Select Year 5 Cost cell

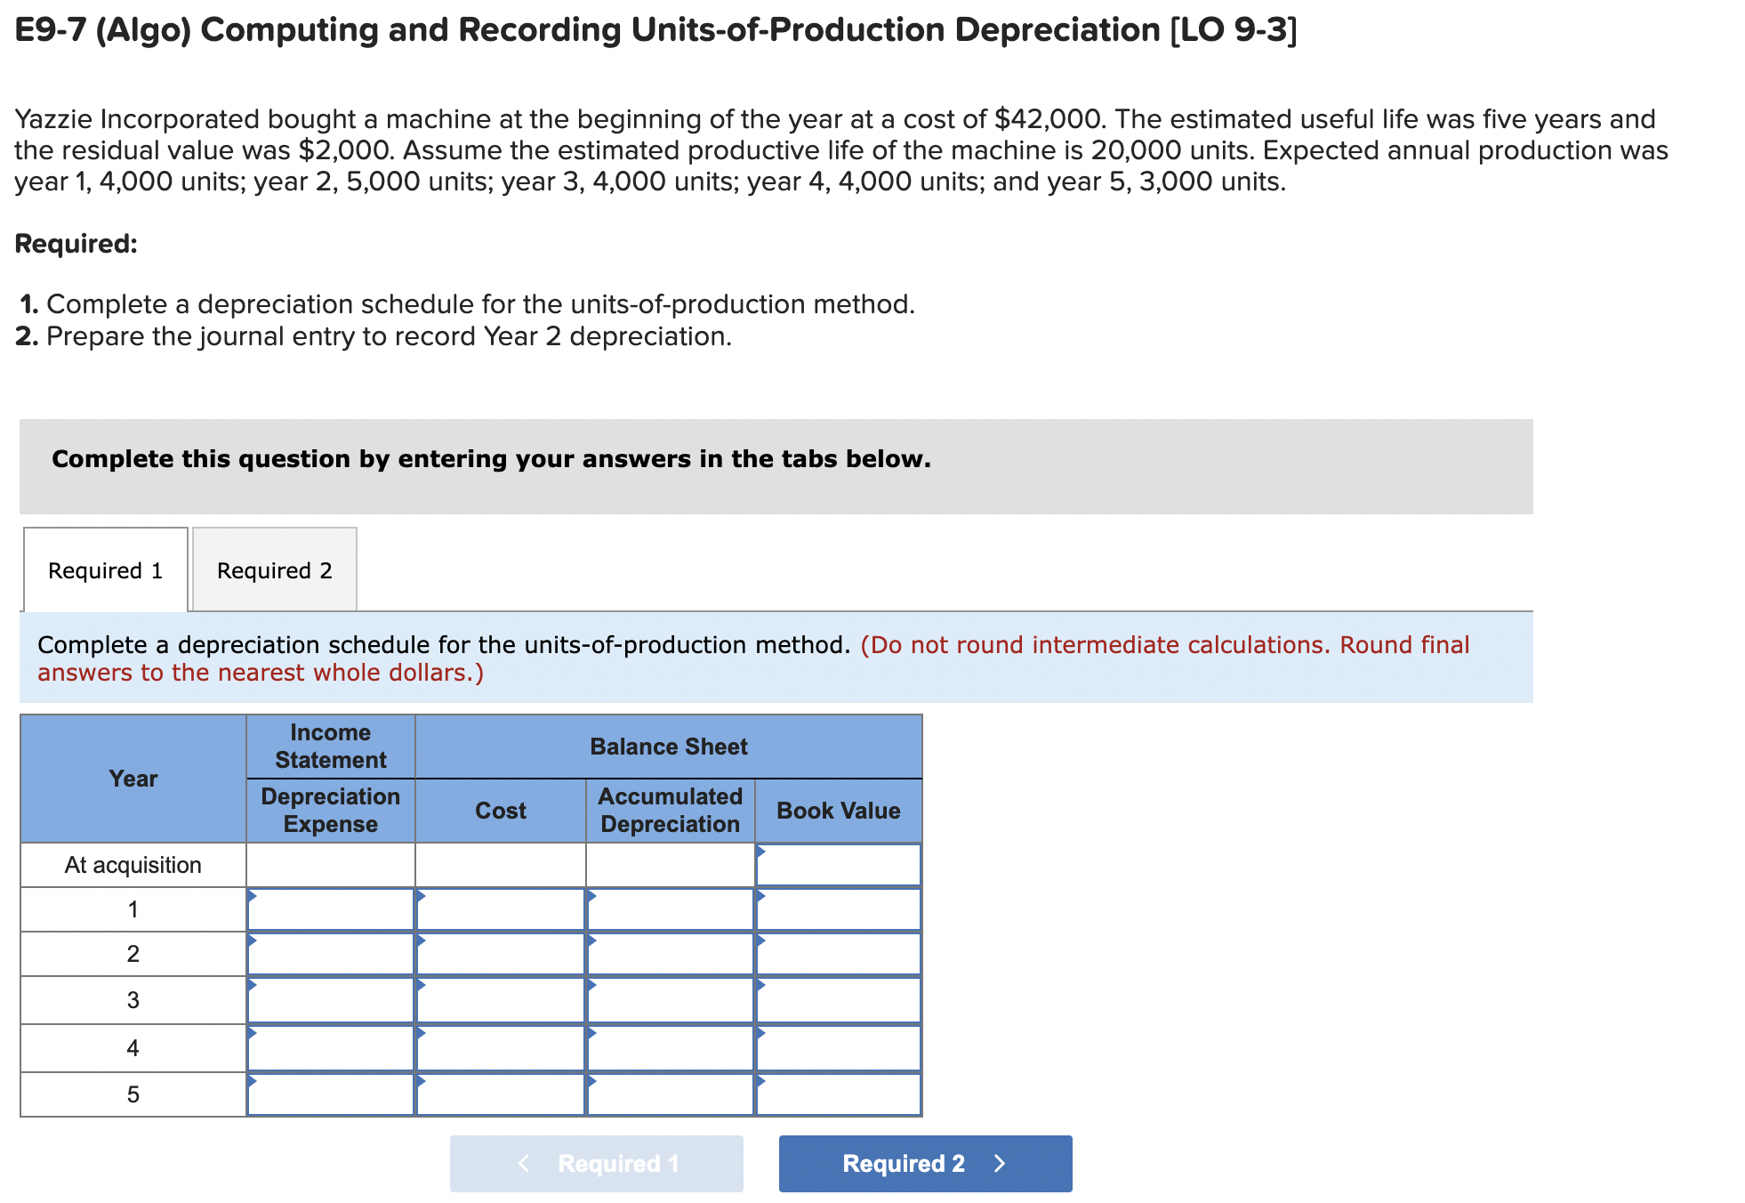pos(501,1094)
